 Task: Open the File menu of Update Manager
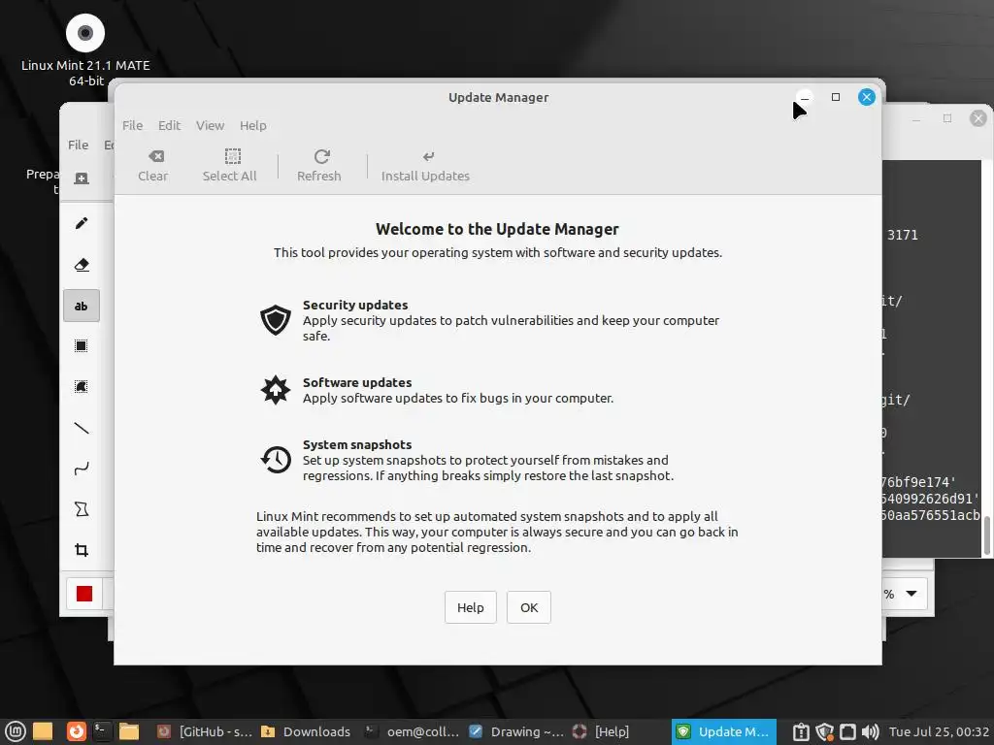pyautogui.click(x=132, y=125)
